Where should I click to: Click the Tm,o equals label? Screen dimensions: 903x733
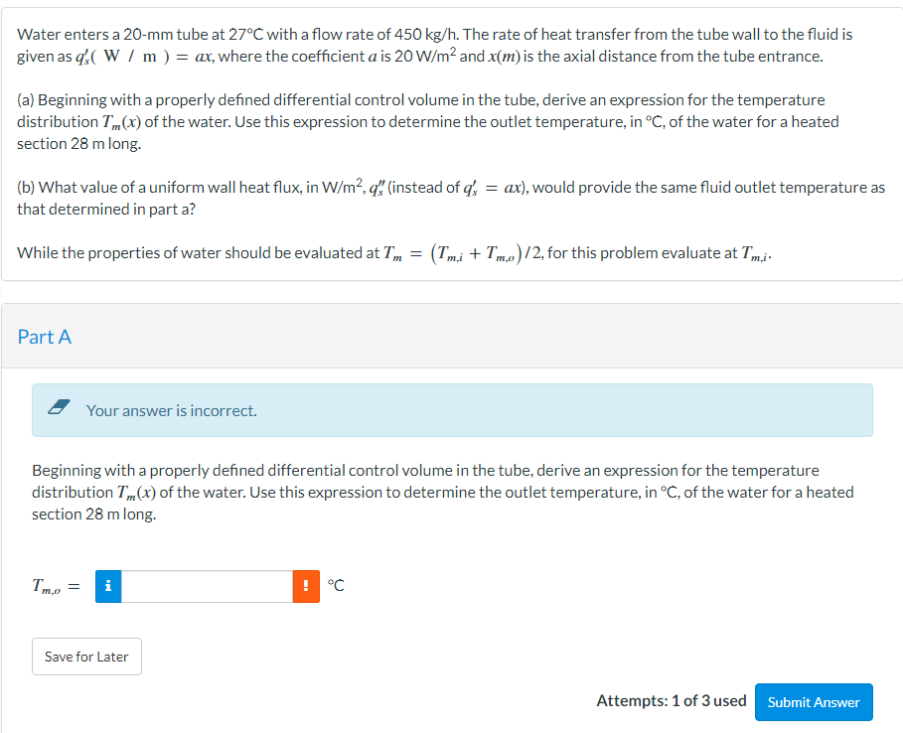click(56, 587)
